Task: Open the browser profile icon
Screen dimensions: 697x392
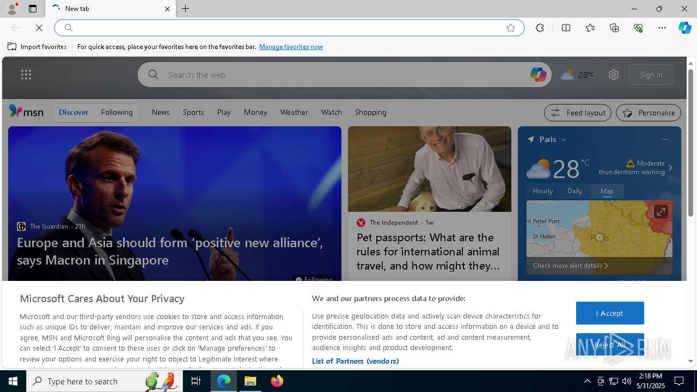Action: point(11,9)
